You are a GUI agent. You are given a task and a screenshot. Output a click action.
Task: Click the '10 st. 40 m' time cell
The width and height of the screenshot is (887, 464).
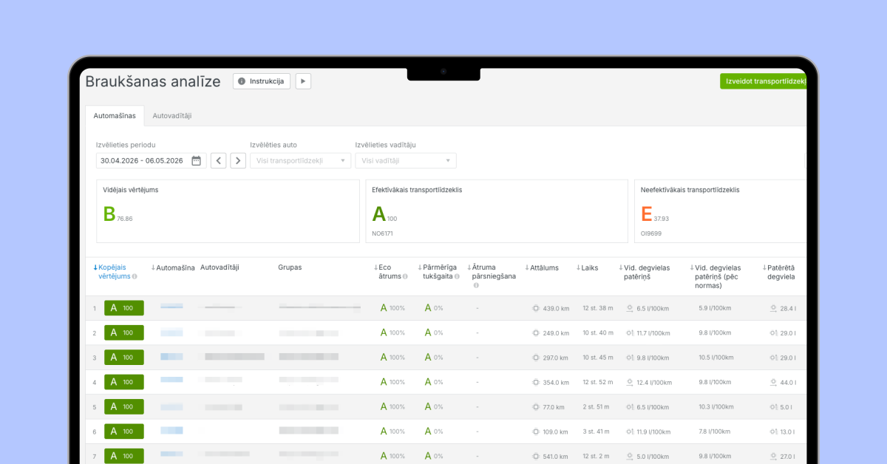click(x=598, y=333)
